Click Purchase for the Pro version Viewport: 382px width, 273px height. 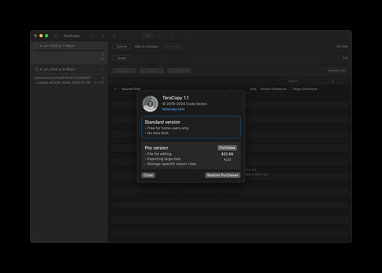coord(227,148)
